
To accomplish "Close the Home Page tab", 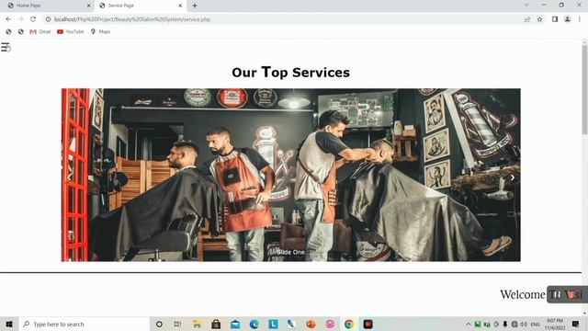I will tap(89, 6).
